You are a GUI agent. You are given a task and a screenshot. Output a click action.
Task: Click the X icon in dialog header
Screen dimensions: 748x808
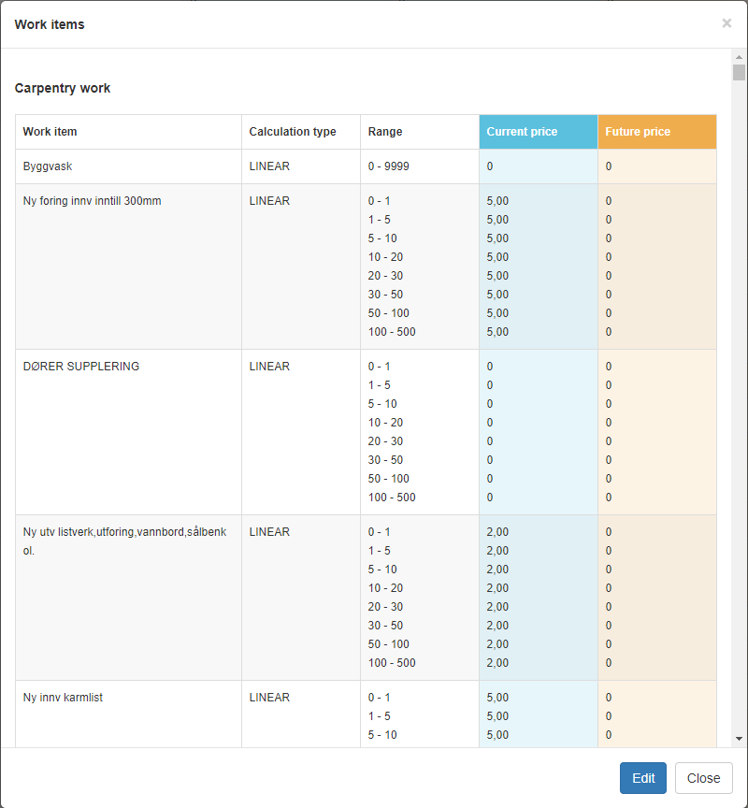tap(726, 23)
